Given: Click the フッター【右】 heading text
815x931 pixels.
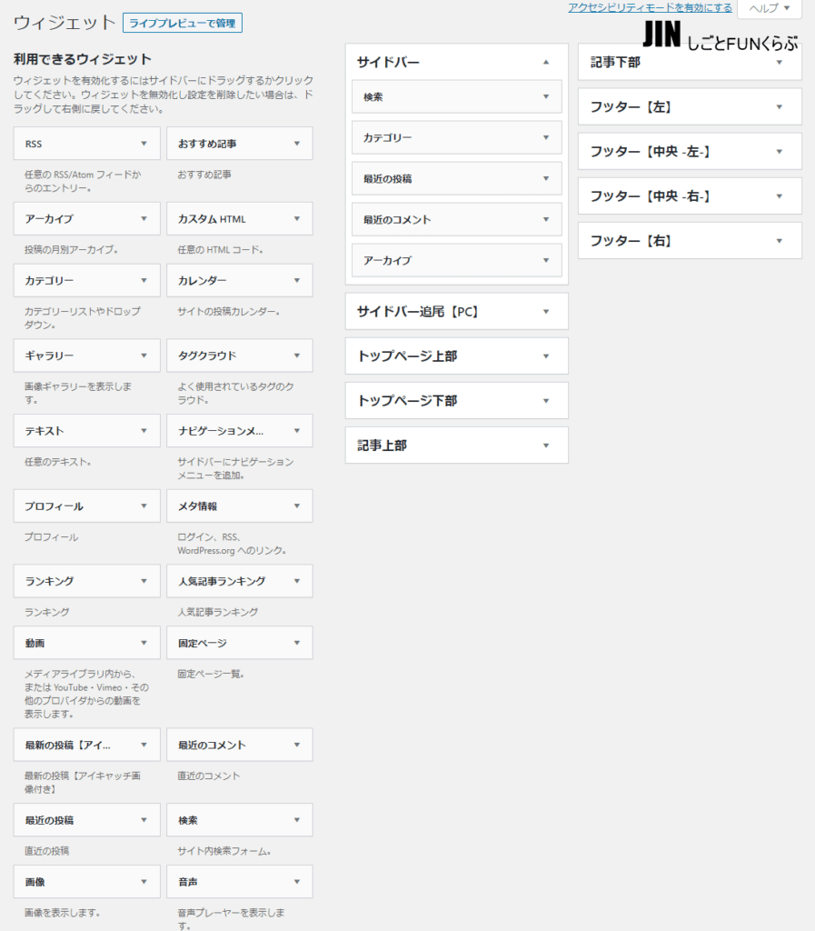Looking at the screenshot, I should click(631, 240).
